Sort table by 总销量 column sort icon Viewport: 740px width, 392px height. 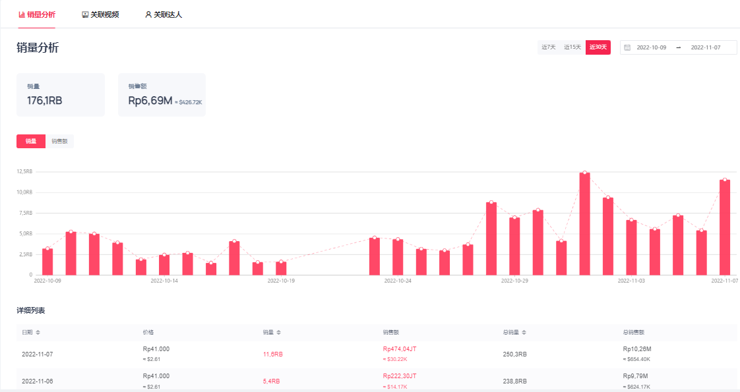(x=524, y=333)
